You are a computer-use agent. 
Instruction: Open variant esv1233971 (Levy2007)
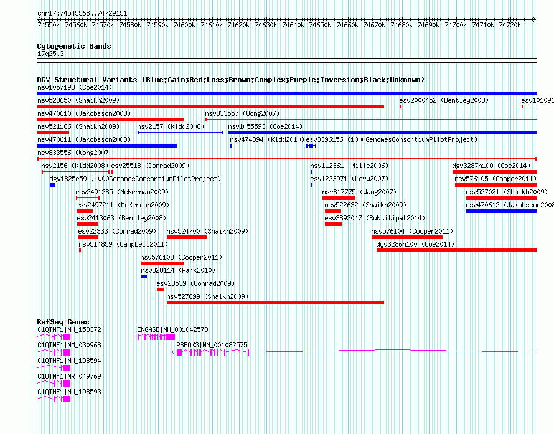click(x=349, y=179)
